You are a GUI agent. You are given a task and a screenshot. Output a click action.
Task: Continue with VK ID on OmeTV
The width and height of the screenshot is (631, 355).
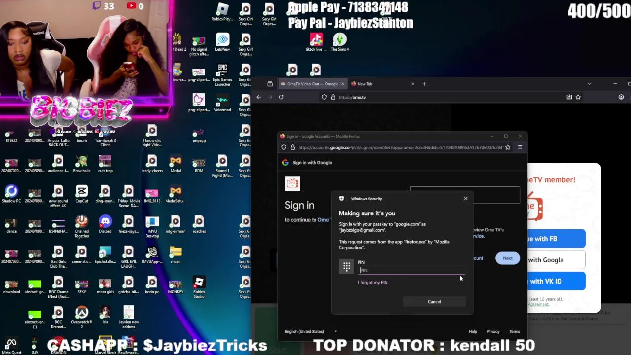pyautogui.click(x=556, y=281)
